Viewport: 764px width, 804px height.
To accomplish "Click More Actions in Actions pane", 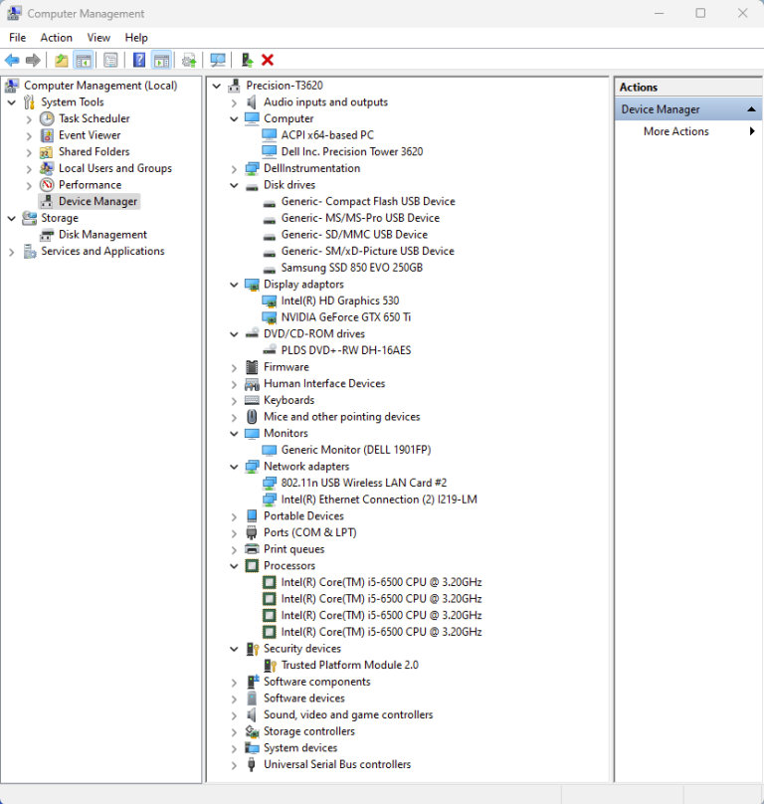I will pyautogui.click(x=675, y=131).
